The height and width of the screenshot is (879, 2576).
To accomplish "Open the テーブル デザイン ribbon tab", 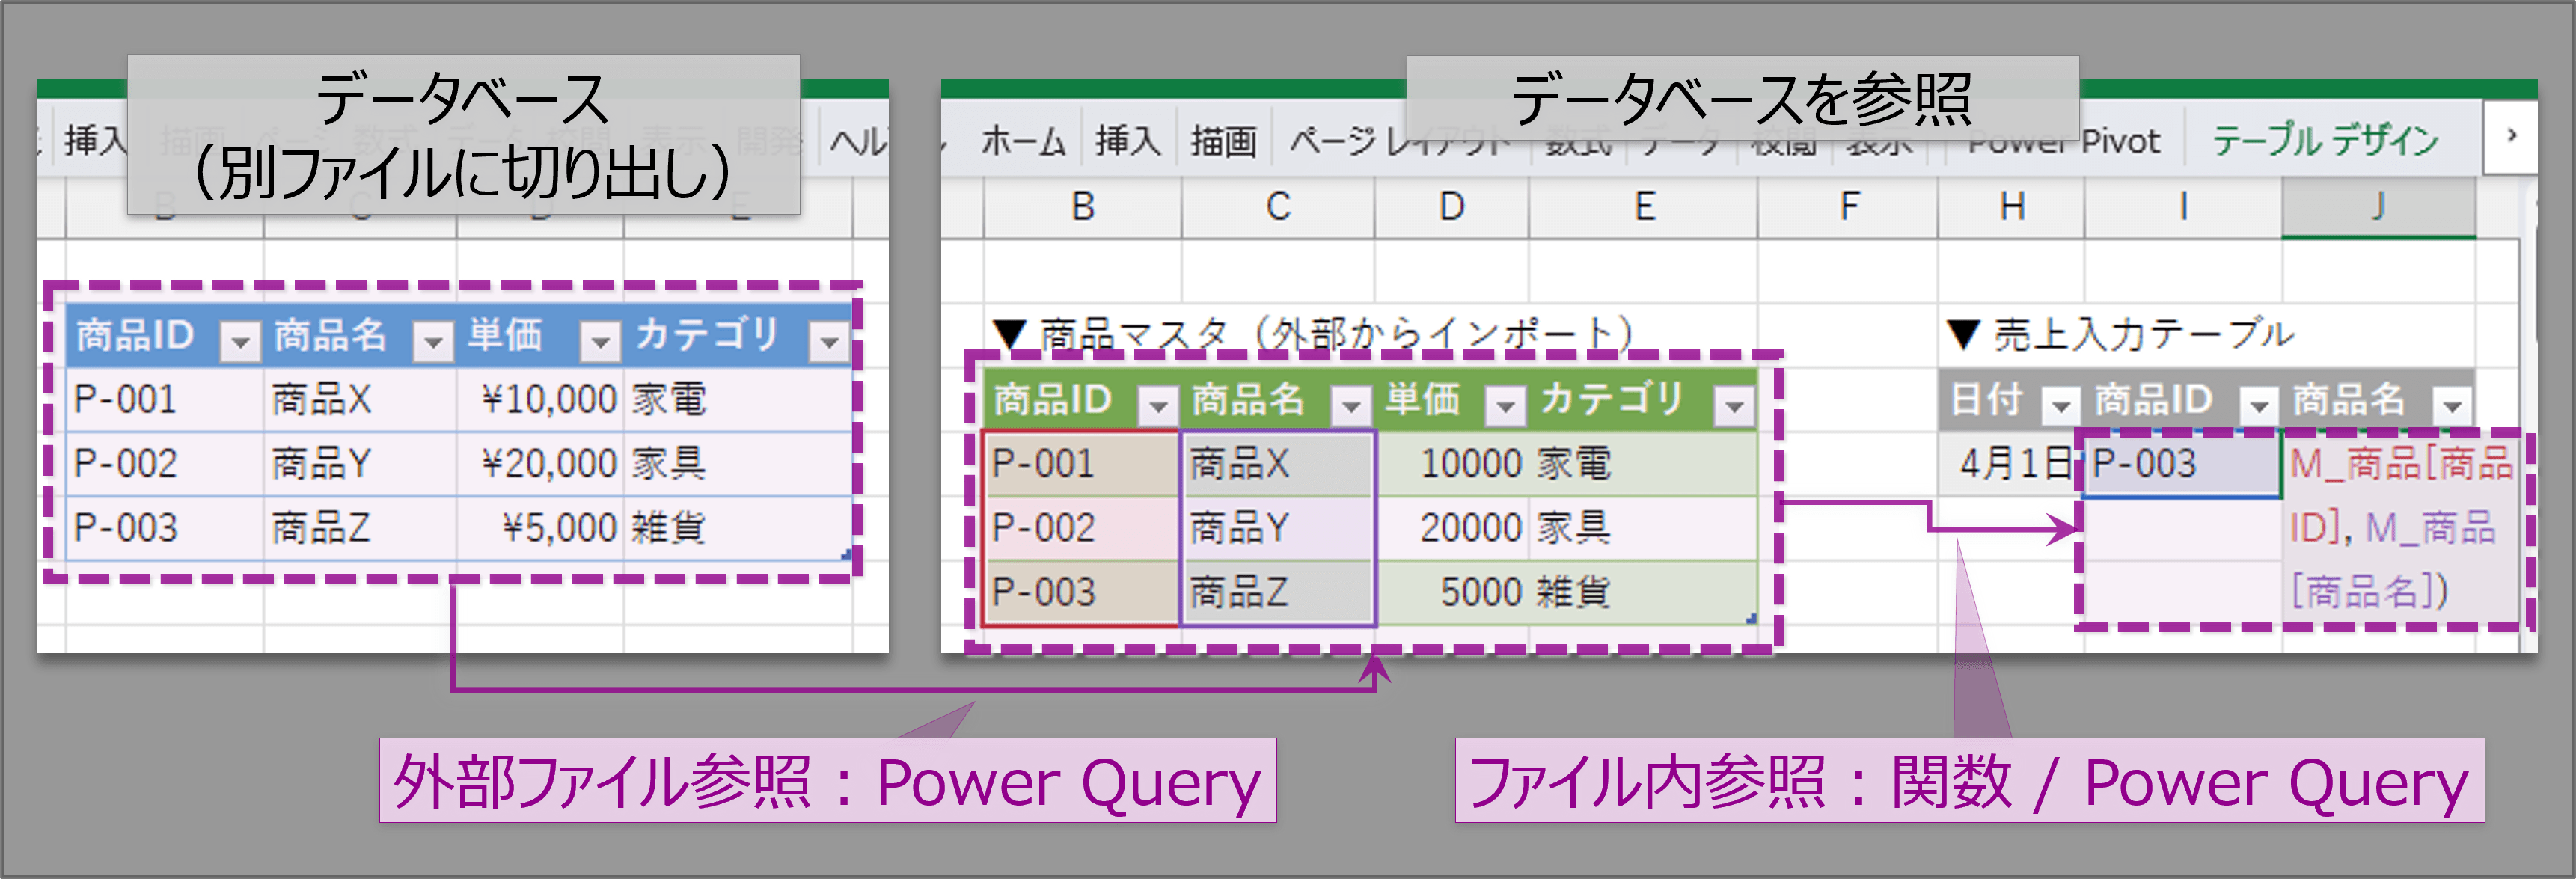I will (2326, 141).
